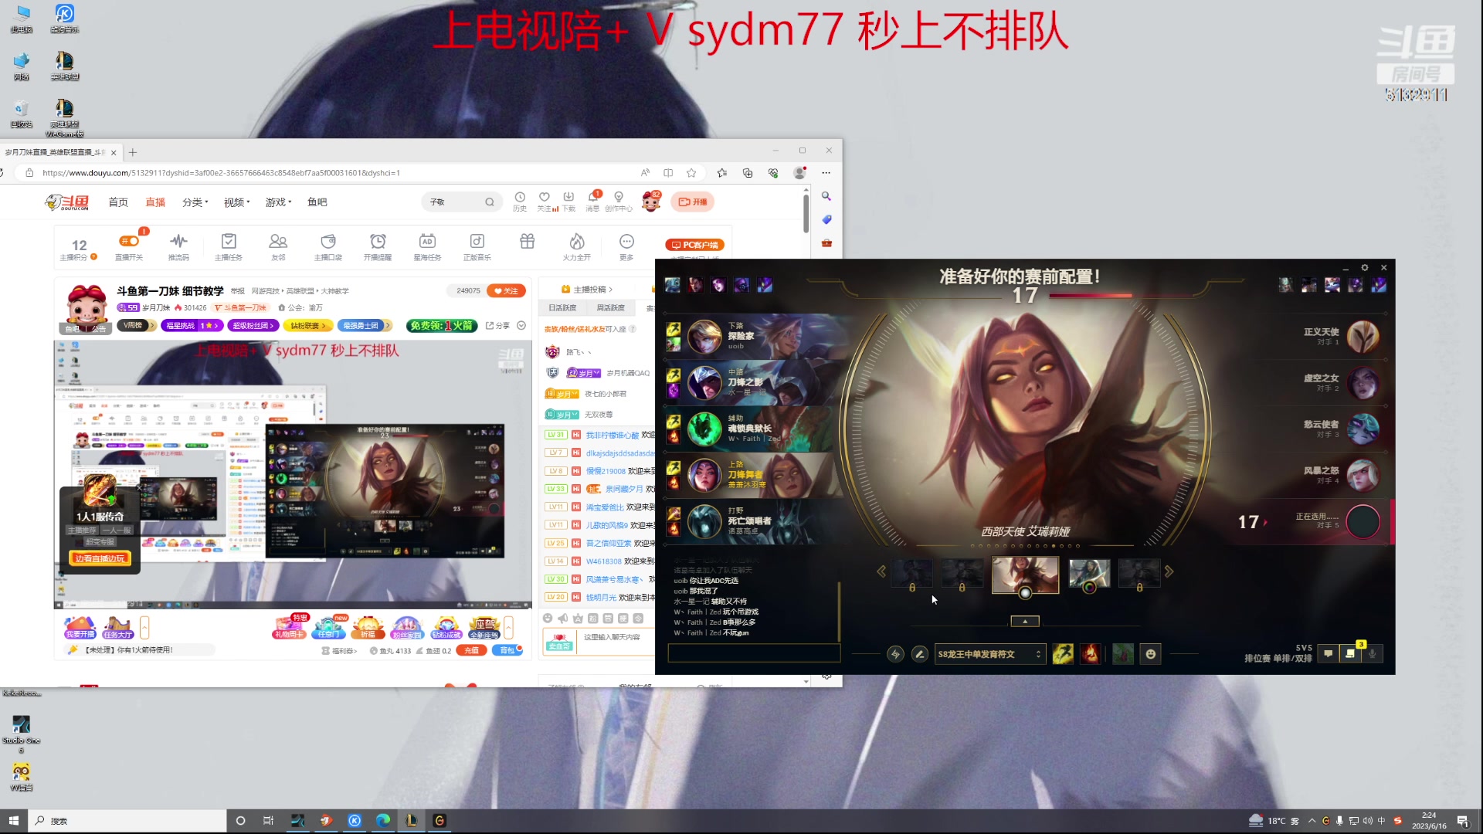Image resolution: width=1483 pixels, height=834 pixels.
Task: Click the orange 关注 follow button
Action: coord(506,291)
